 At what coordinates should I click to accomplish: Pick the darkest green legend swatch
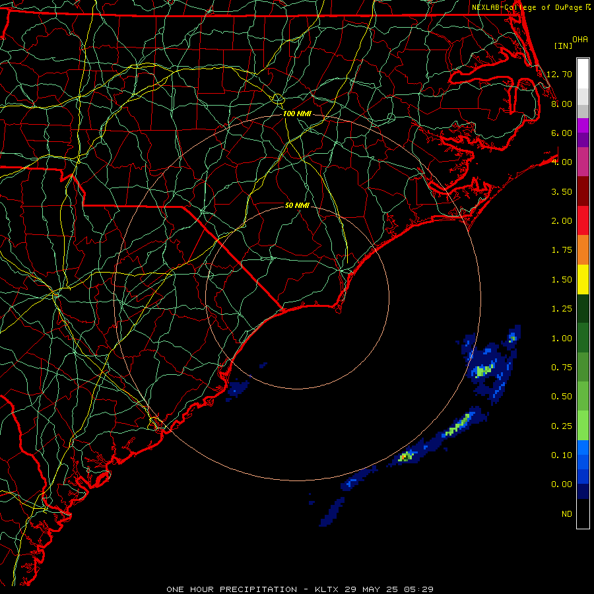tap(583, 309)
